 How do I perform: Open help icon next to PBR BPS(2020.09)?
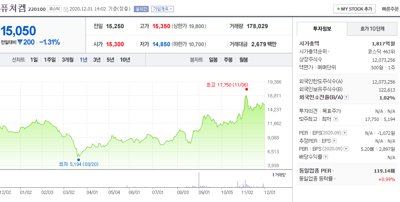coord(346,149)
